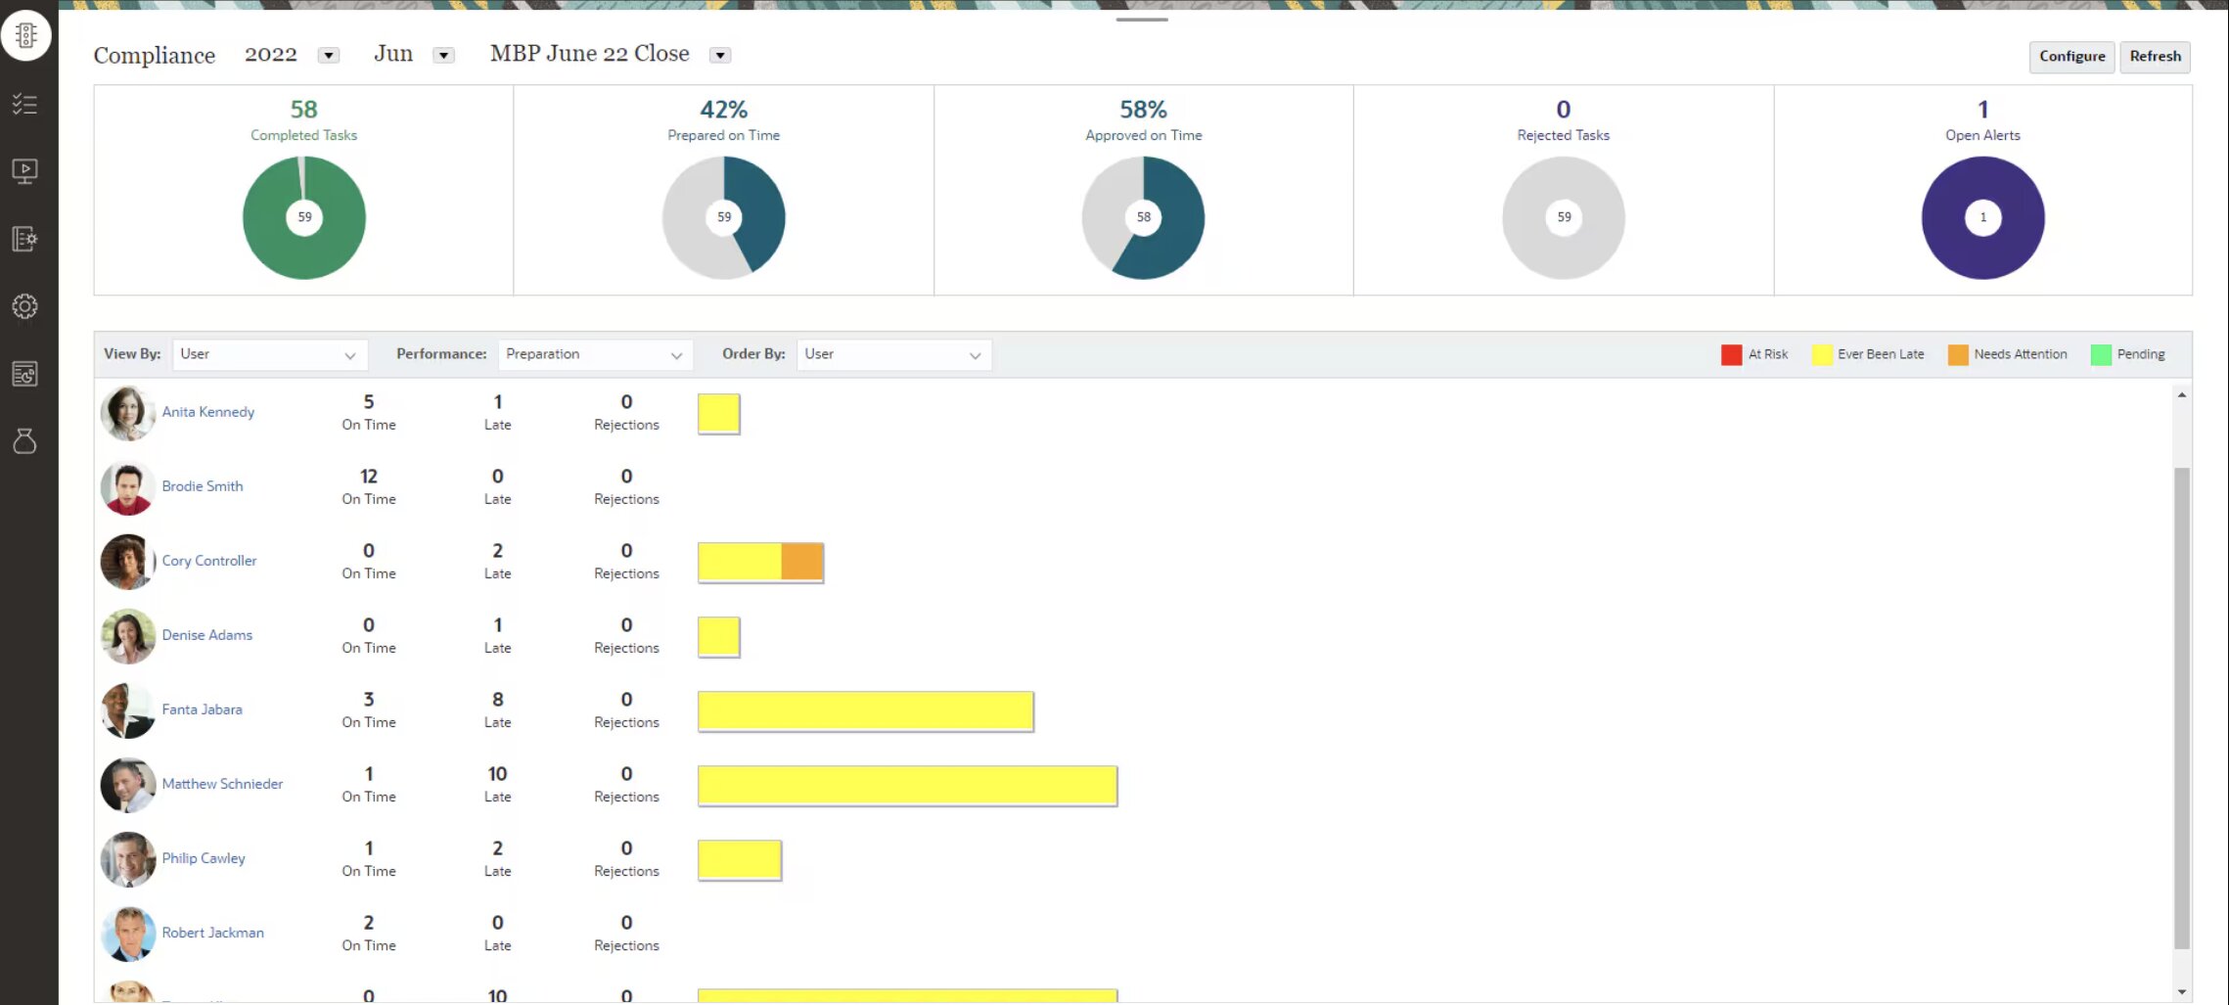Viewport: 2229px width, 1005px height.
Task: Click Anita Kennedy's profile photo
Action: (127, 413)
